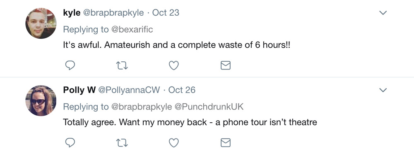Reply to kyle's tweet
Image resolution: width=414 pixels, height=154 pixels.
[x=70, y=65]
